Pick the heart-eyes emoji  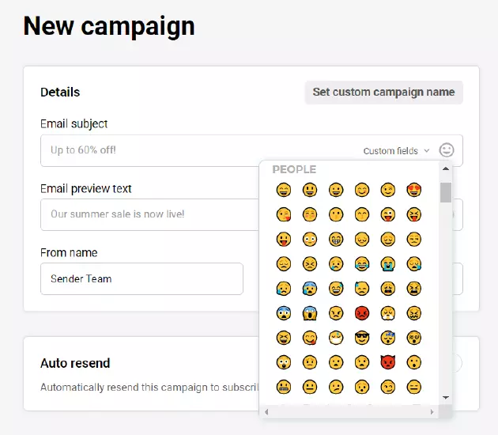tap(413, 190)
